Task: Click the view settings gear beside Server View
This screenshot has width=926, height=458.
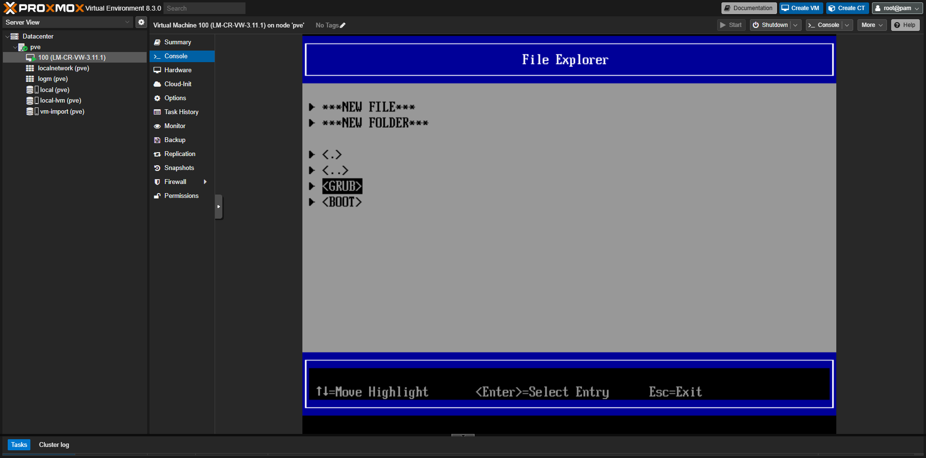Action: tap(141, 22)
